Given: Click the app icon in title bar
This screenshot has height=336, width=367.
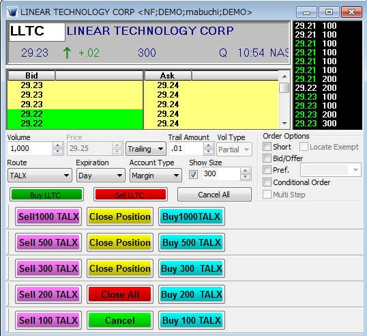Looking at the screenshot, I should (12, 12).
